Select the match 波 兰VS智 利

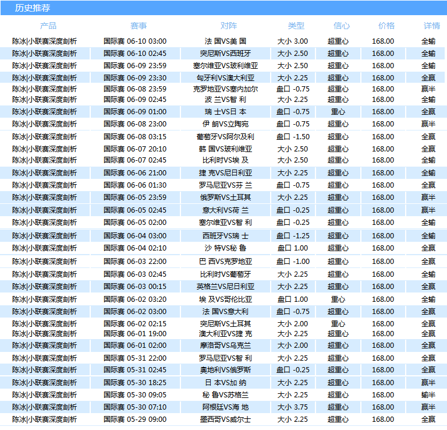click(x=225, y=100)
